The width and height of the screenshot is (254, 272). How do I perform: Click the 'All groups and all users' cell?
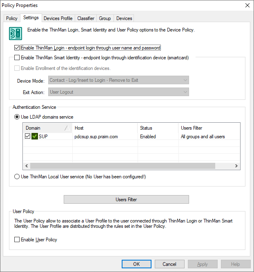[203, 137]
